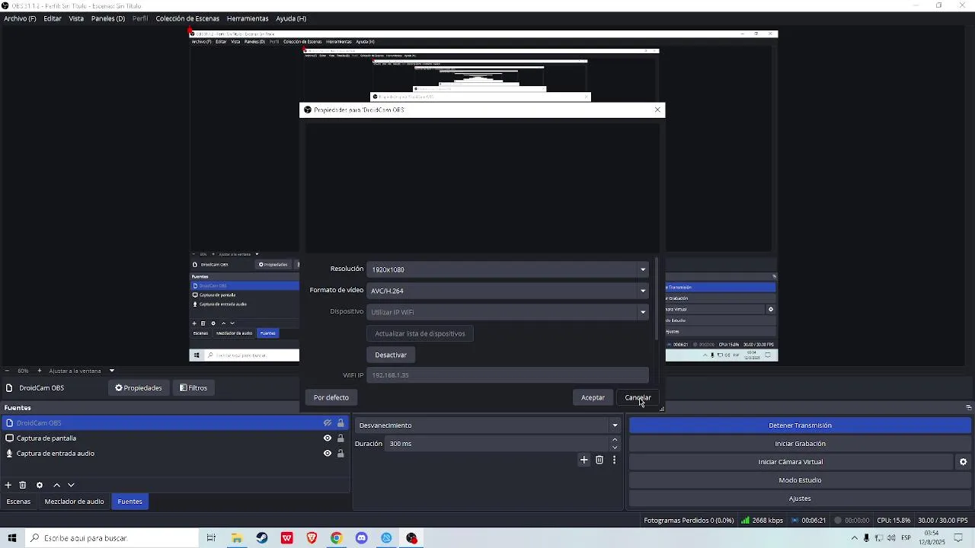Screen dimensions: 975x548
Task: Click Iniciar Grabación
Action: (800, 444)
